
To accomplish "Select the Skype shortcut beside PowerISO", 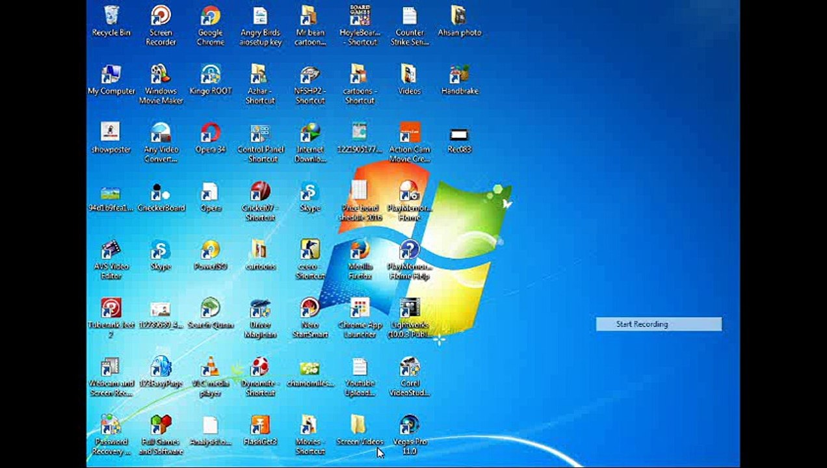I will pyautogui.click(x=161, y=255).
